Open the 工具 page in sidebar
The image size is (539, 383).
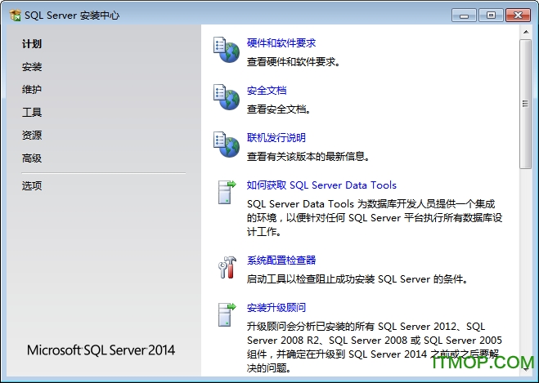point(32,112)
